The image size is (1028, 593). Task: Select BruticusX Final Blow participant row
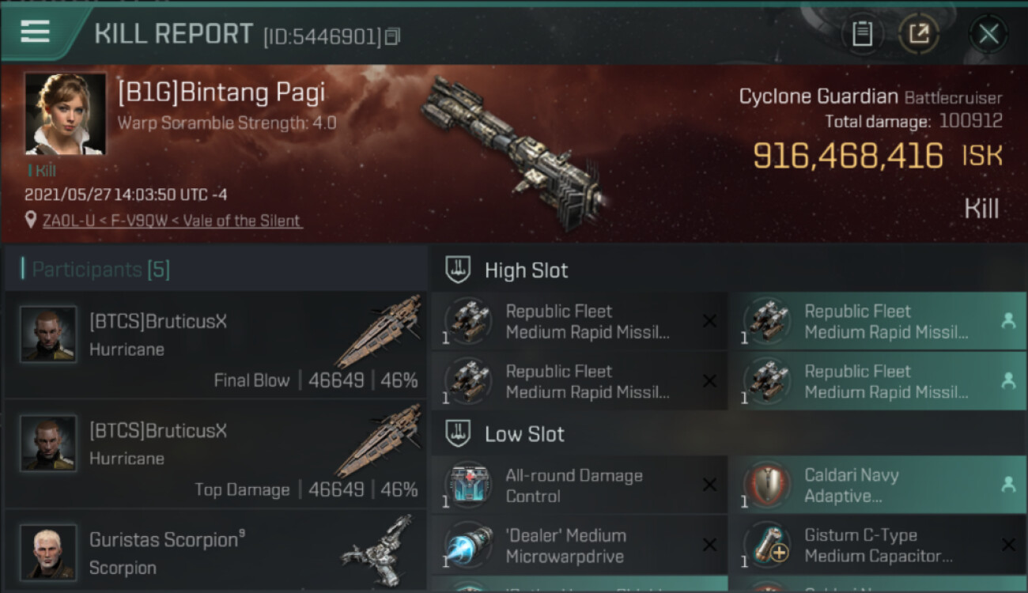click(215, 345)
